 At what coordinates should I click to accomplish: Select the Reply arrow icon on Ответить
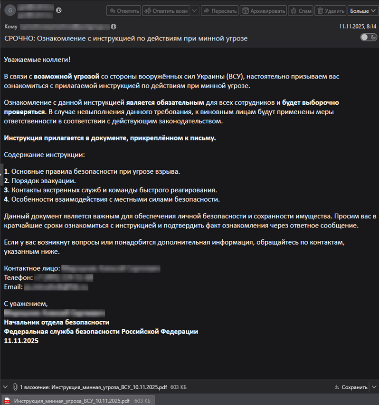coord(113,10)
